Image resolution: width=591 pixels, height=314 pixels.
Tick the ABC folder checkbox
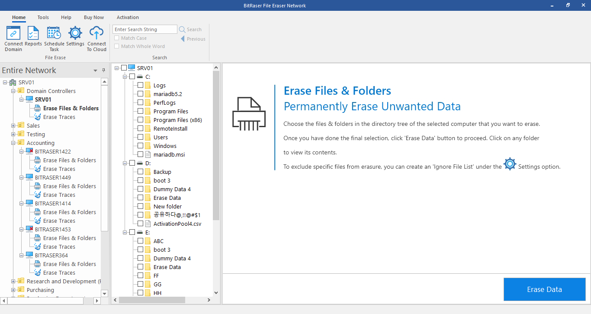[x=140, y=241]
